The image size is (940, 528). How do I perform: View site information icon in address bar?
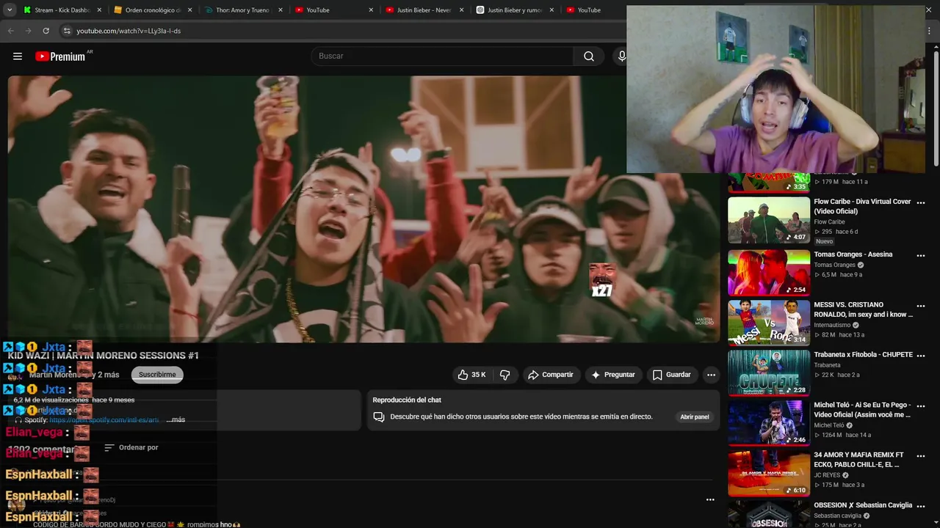pos(67,31)
